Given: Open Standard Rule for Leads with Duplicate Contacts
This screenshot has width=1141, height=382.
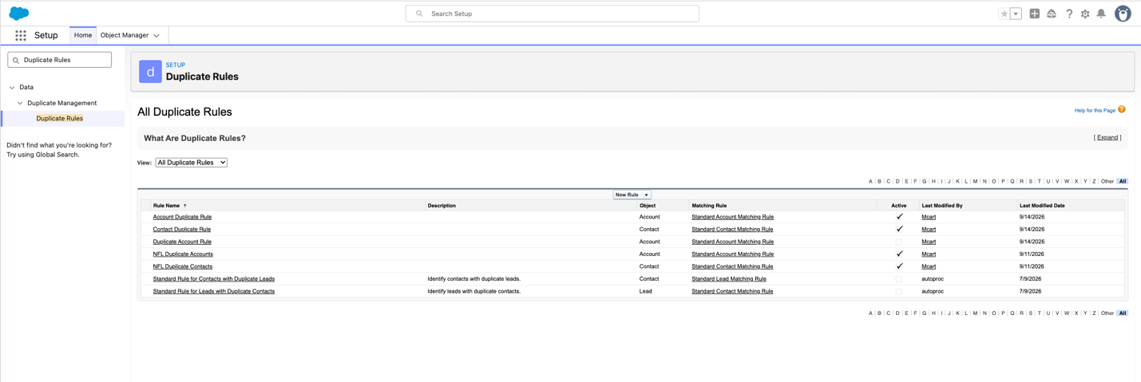Looking at the screenshot, I should pos(214,291).
